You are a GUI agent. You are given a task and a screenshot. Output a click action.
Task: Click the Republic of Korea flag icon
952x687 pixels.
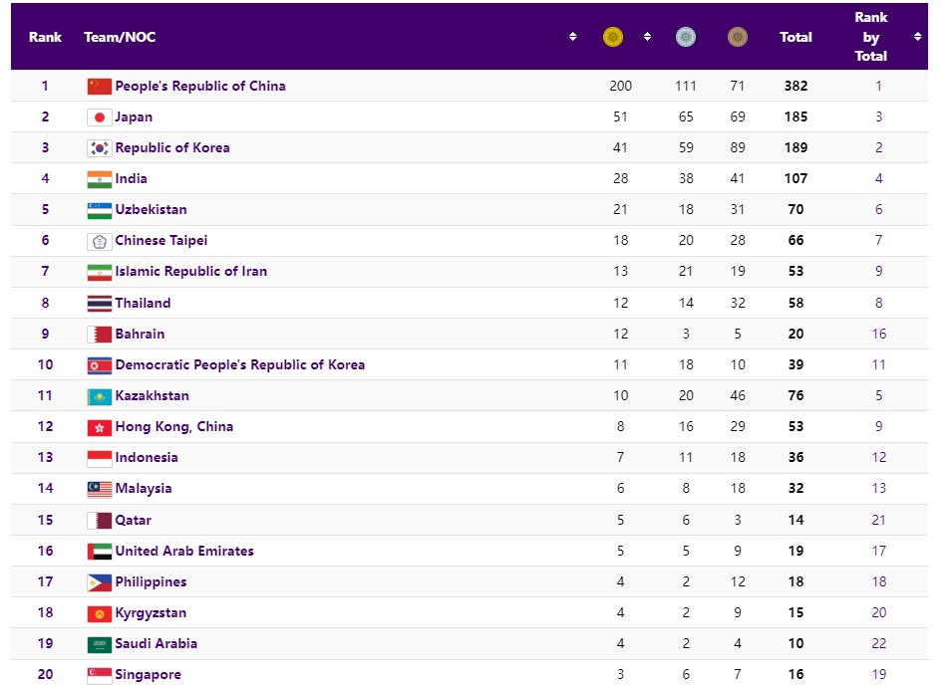[x=99, y=148]
